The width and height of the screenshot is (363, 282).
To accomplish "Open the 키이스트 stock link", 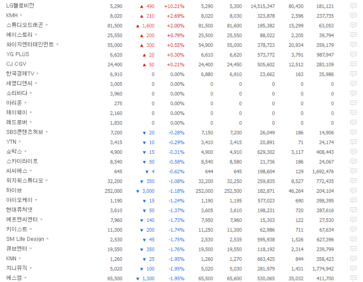I will pyautogui.click(x=17, y=229).
